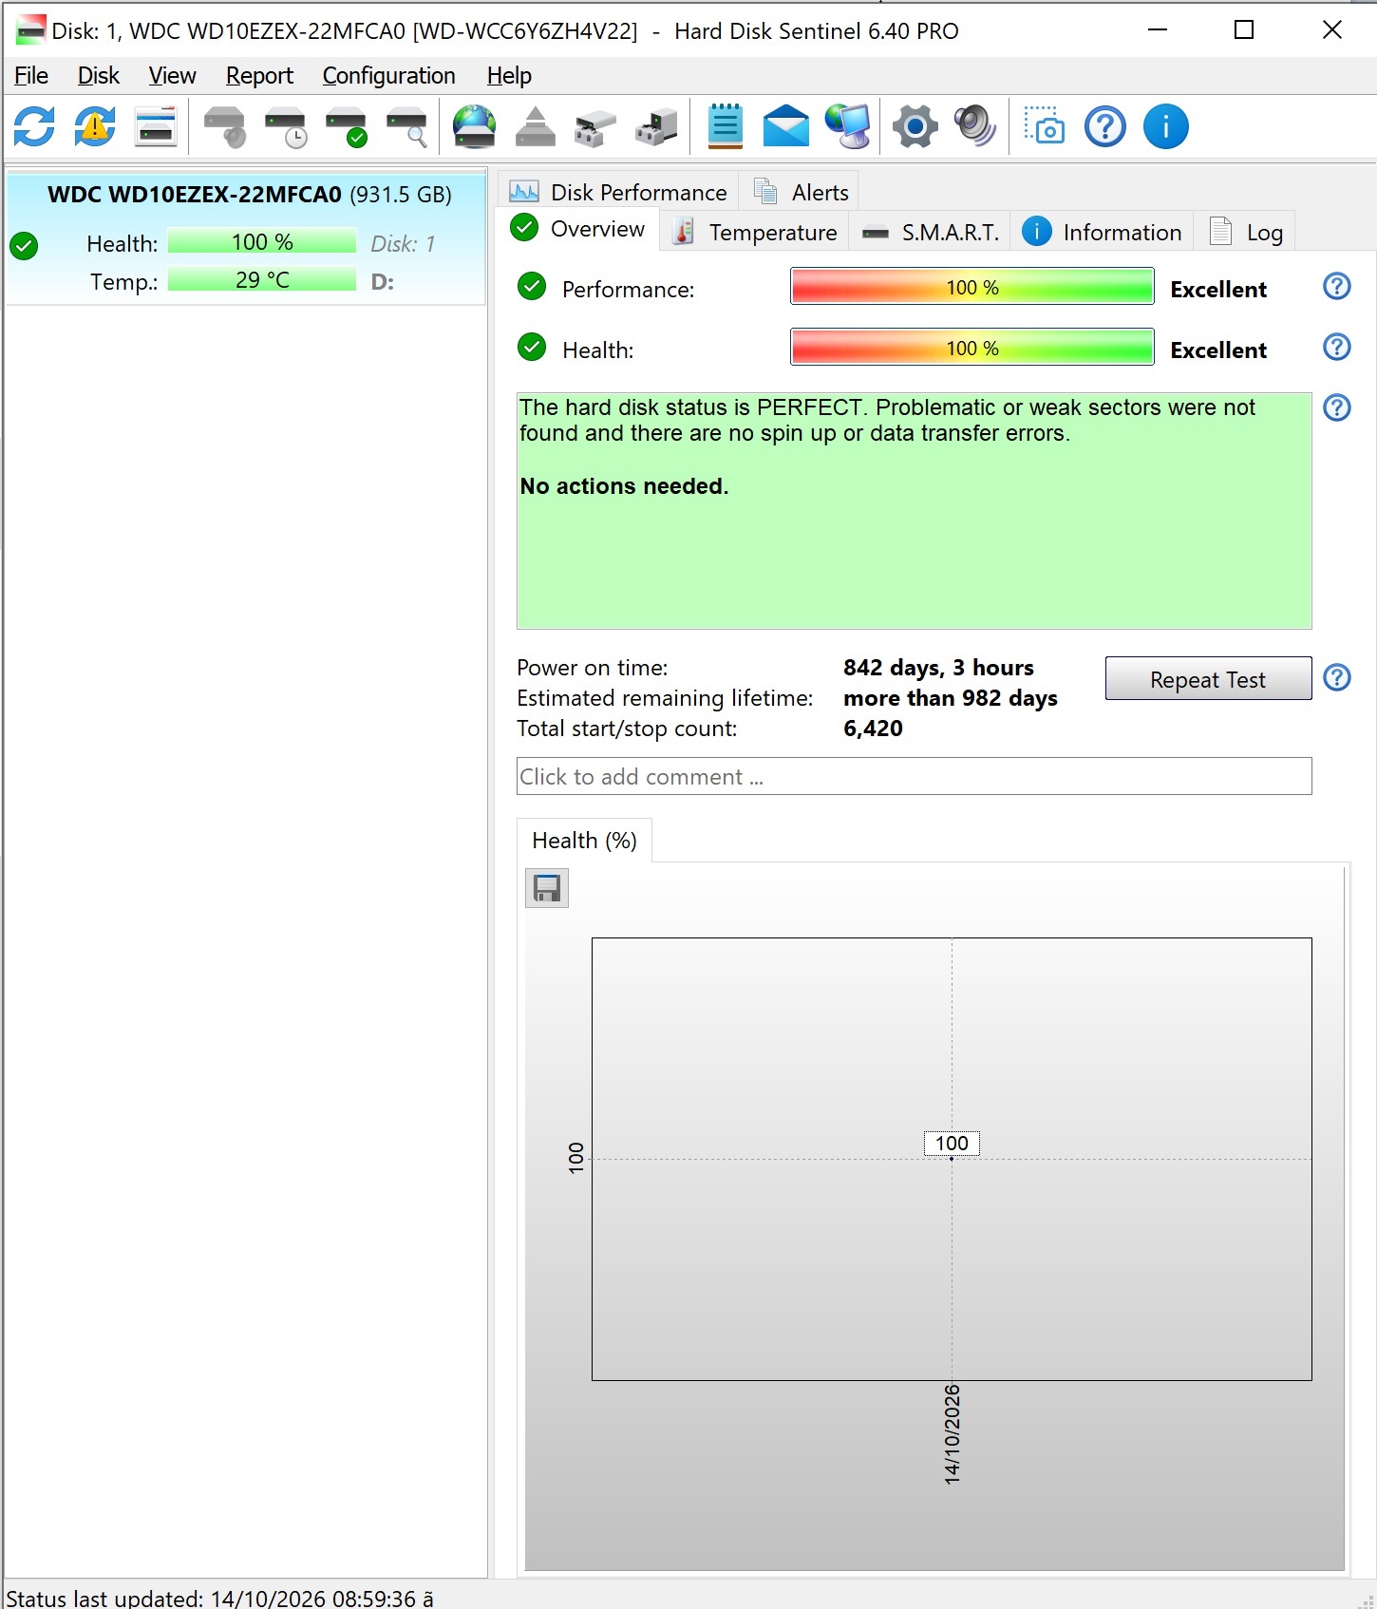Open settings via the gear icon

click(915, 126)
